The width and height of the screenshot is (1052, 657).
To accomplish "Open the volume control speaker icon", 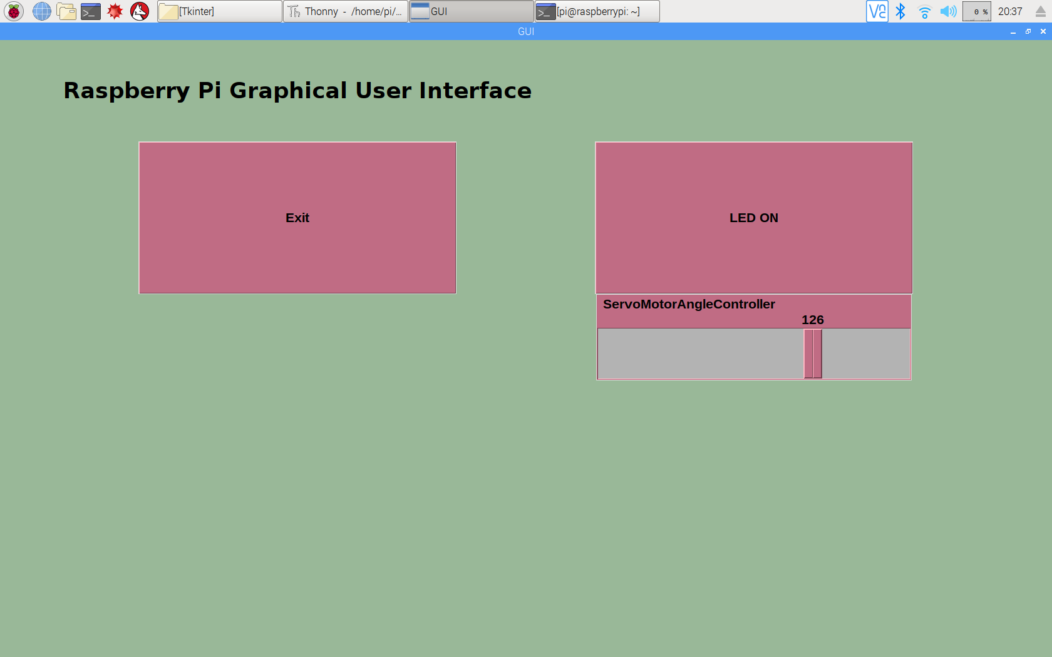I will [x=948, y=11].
